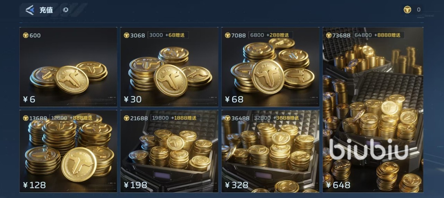Click the coin balance value 0

pyautogui.click(x=419, y=10)
